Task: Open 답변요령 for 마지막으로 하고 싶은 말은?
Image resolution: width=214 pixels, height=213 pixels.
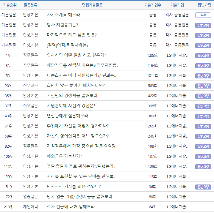Action: (x=203, y=35)
